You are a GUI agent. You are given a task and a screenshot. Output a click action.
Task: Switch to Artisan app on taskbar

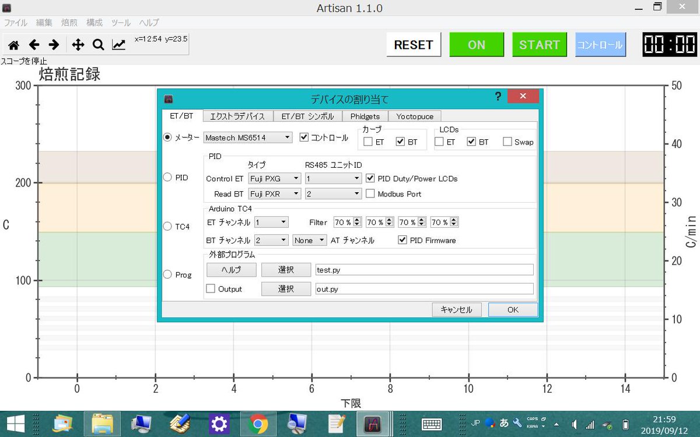(x=372, y=424)
